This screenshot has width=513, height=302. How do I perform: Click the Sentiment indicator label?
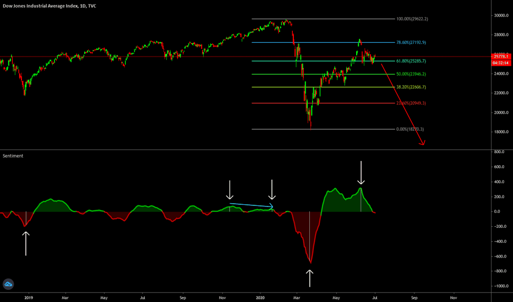13,156
